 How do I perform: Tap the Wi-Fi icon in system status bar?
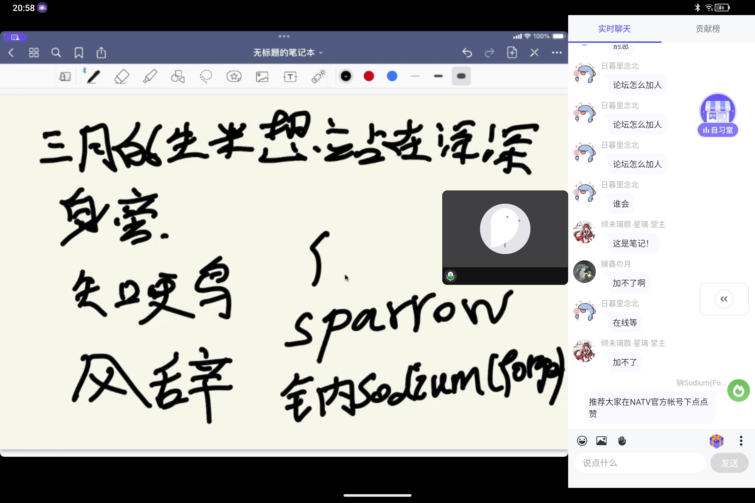coord(709,8)
